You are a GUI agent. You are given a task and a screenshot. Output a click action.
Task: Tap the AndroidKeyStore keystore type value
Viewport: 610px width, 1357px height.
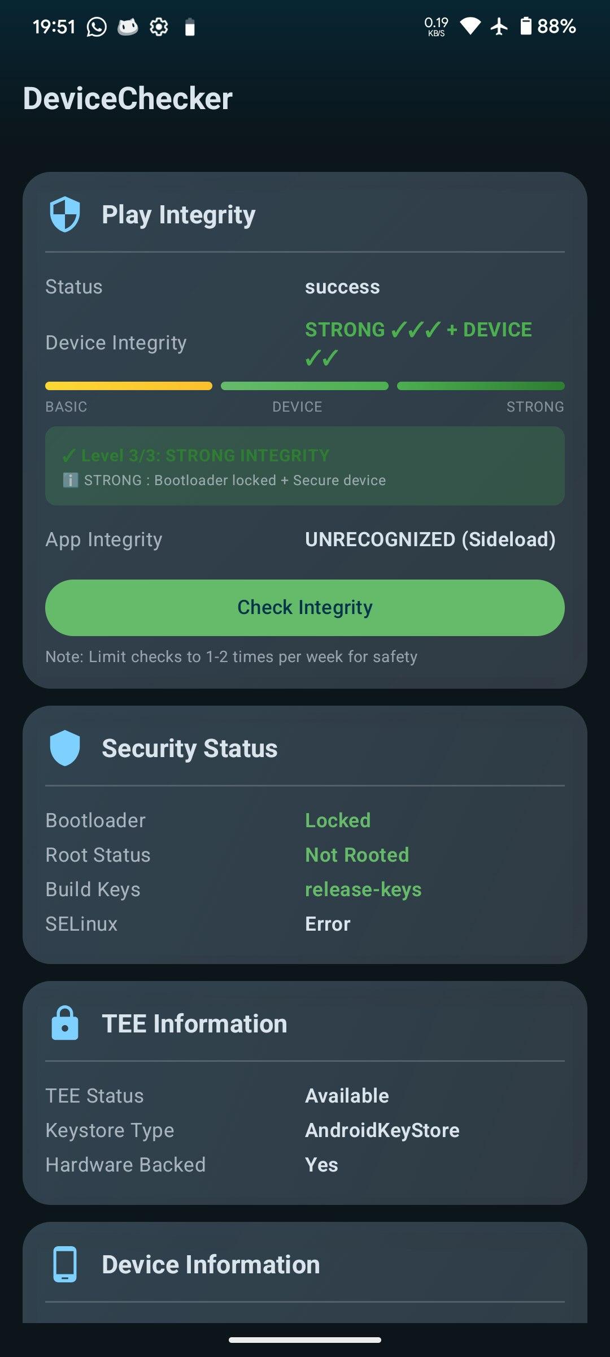click(x=382, y=1130)
